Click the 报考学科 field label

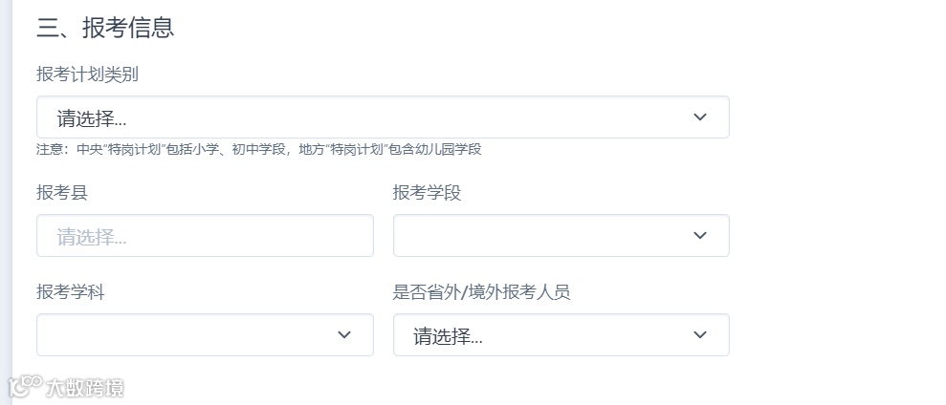tap(71, 292)
